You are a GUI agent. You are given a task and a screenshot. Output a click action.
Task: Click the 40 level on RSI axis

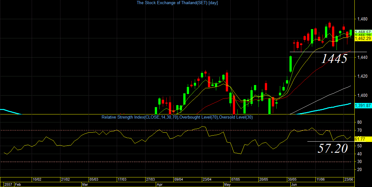359,154
